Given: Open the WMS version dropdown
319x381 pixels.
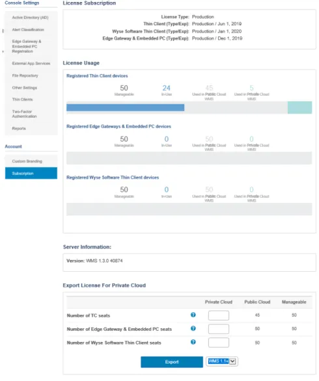Looking at the screenshot, I should point(222,361).
